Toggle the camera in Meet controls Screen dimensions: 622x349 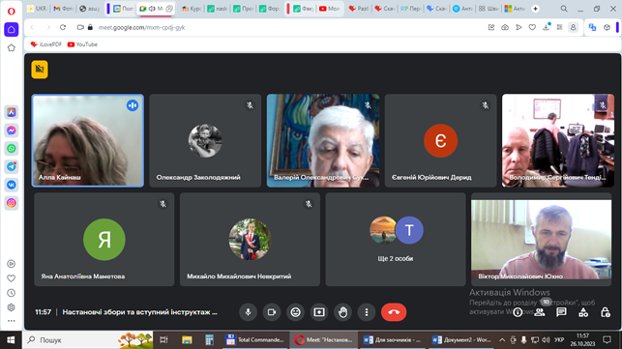(272, 312)
